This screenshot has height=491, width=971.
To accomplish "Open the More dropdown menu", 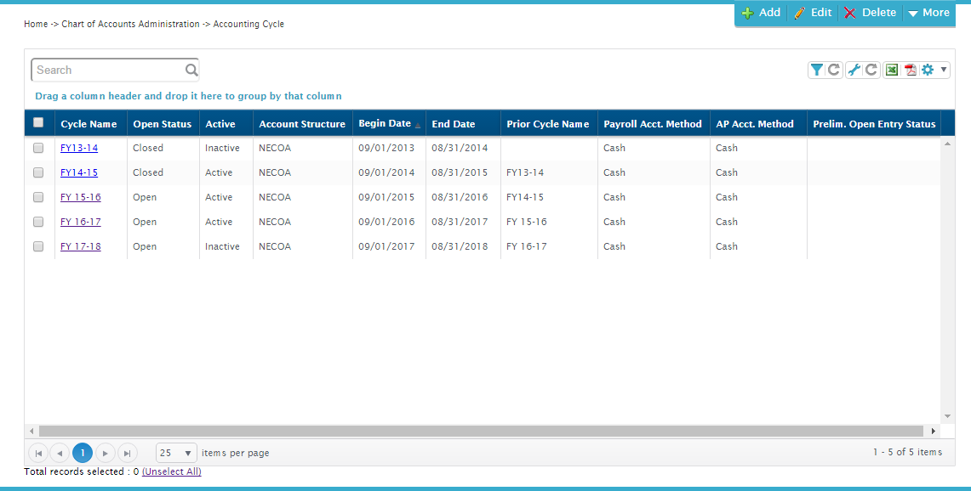I will tap(928, 13).
